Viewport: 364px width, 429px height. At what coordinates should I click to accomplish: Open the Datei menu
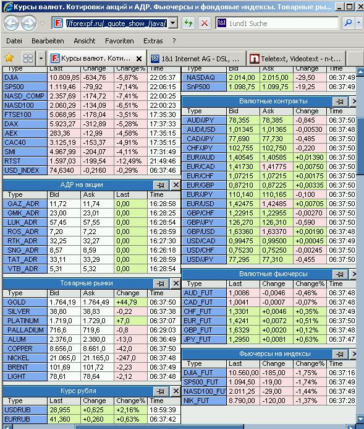pyautogui.click(x=14, y=41)
